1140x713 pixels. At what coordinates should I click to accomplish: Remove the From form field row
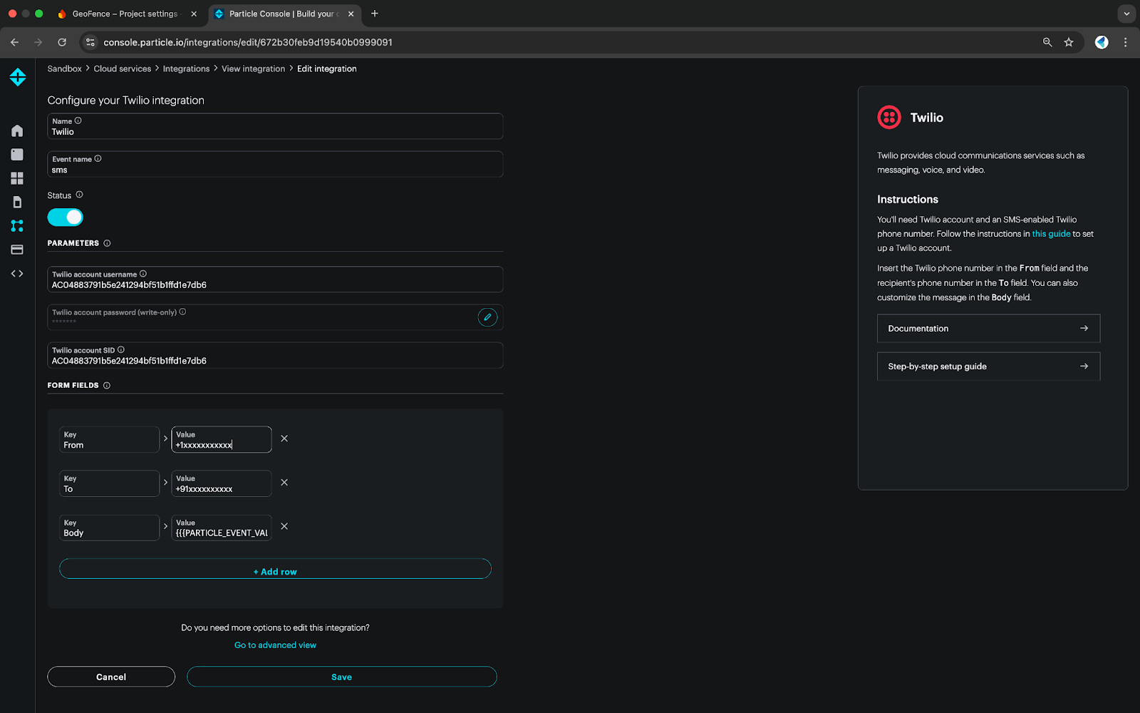click(x=284, y=438)
